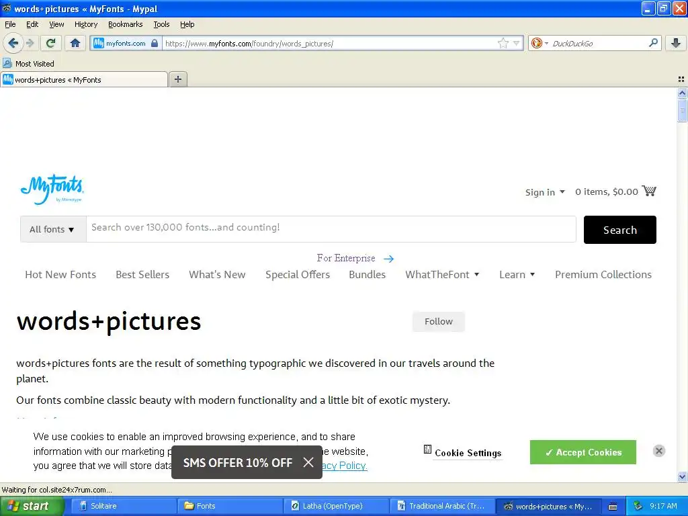Follow the For Enterprise link

pos(355,258)
